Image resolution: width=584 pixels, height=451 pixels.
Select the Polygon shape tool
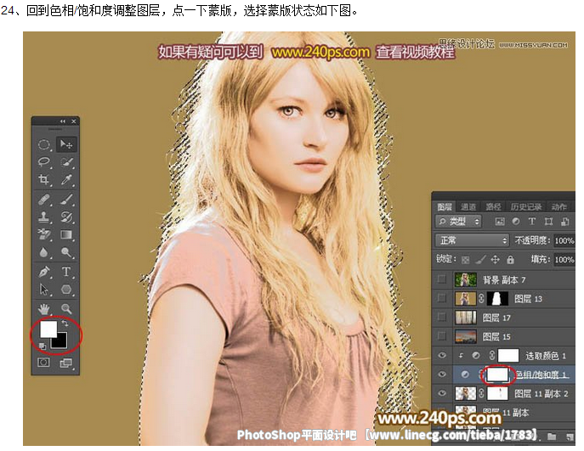coord(66,289)
